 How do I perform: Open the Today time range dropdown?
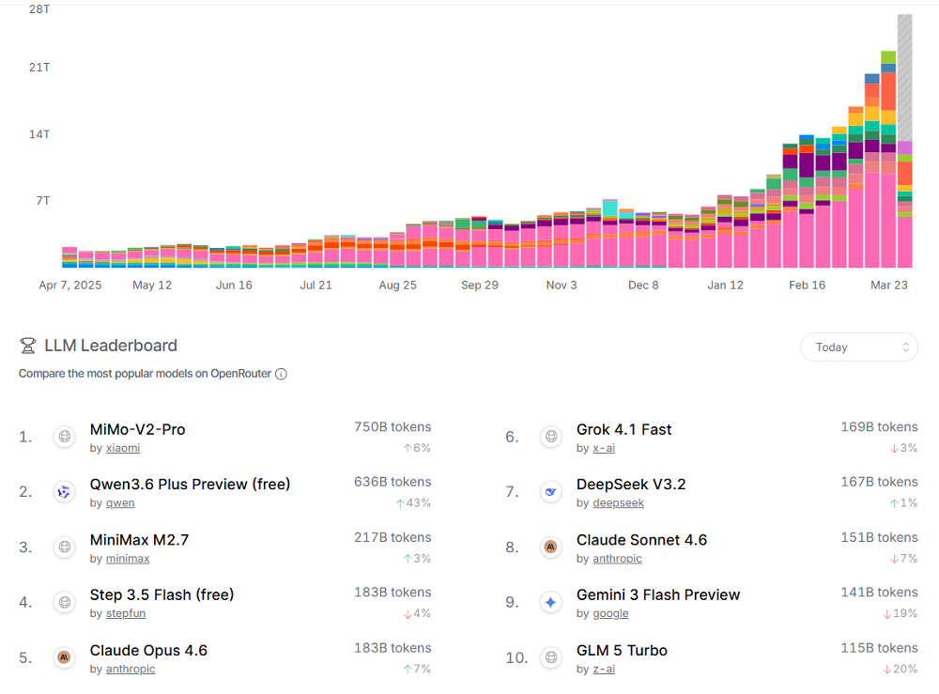[x=858, y=347]
